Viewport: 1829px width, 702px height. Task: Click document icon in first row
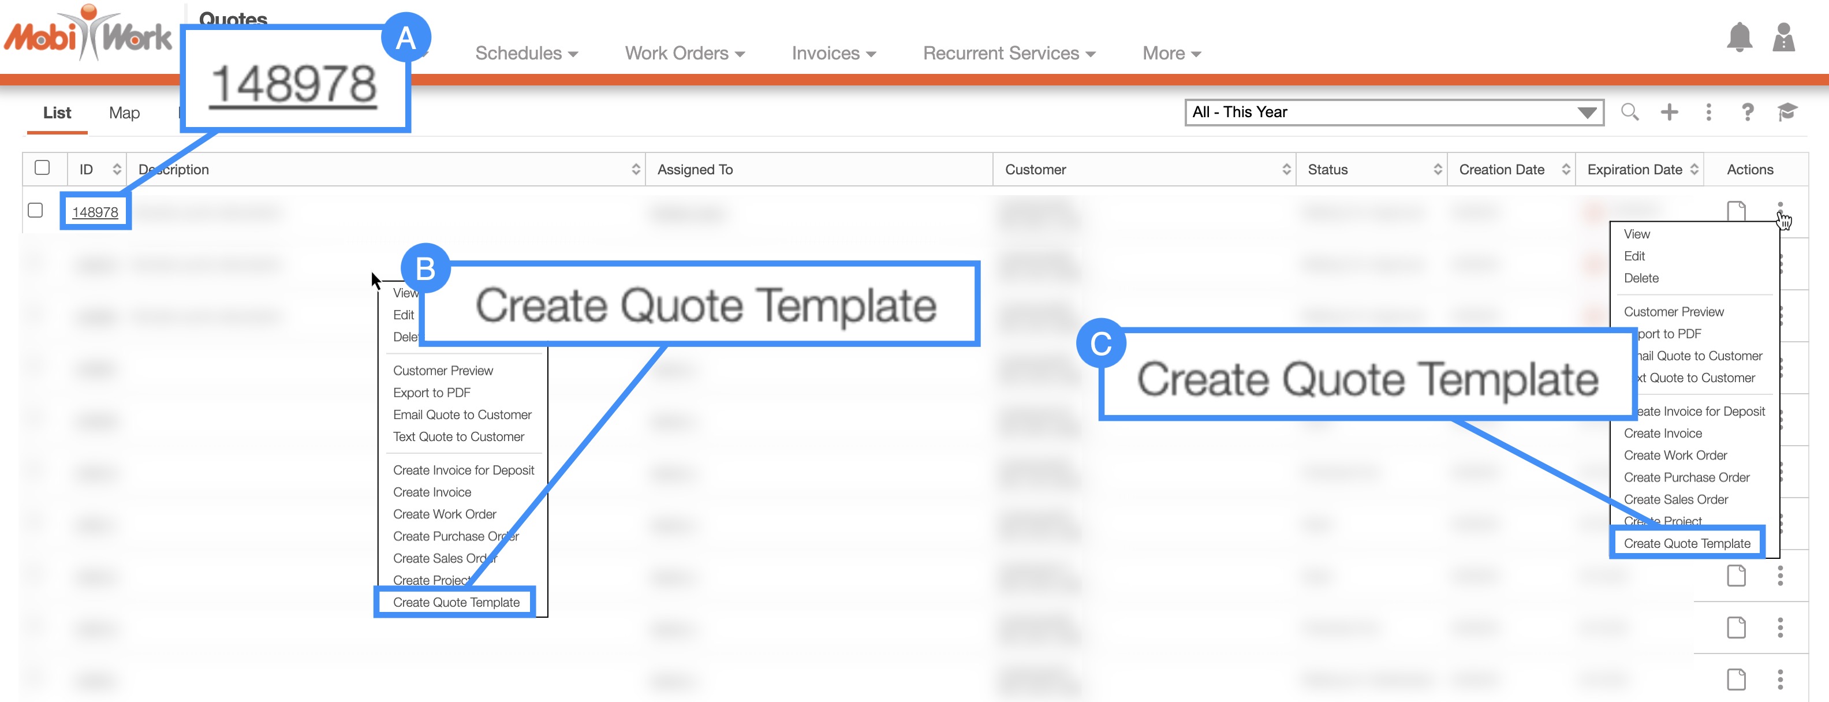coord(1736,211)
